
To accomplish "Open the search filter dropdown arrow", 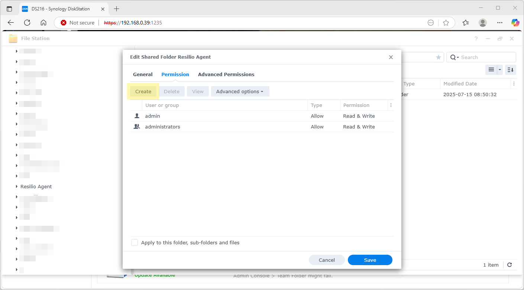I will (x=458, y=57).
